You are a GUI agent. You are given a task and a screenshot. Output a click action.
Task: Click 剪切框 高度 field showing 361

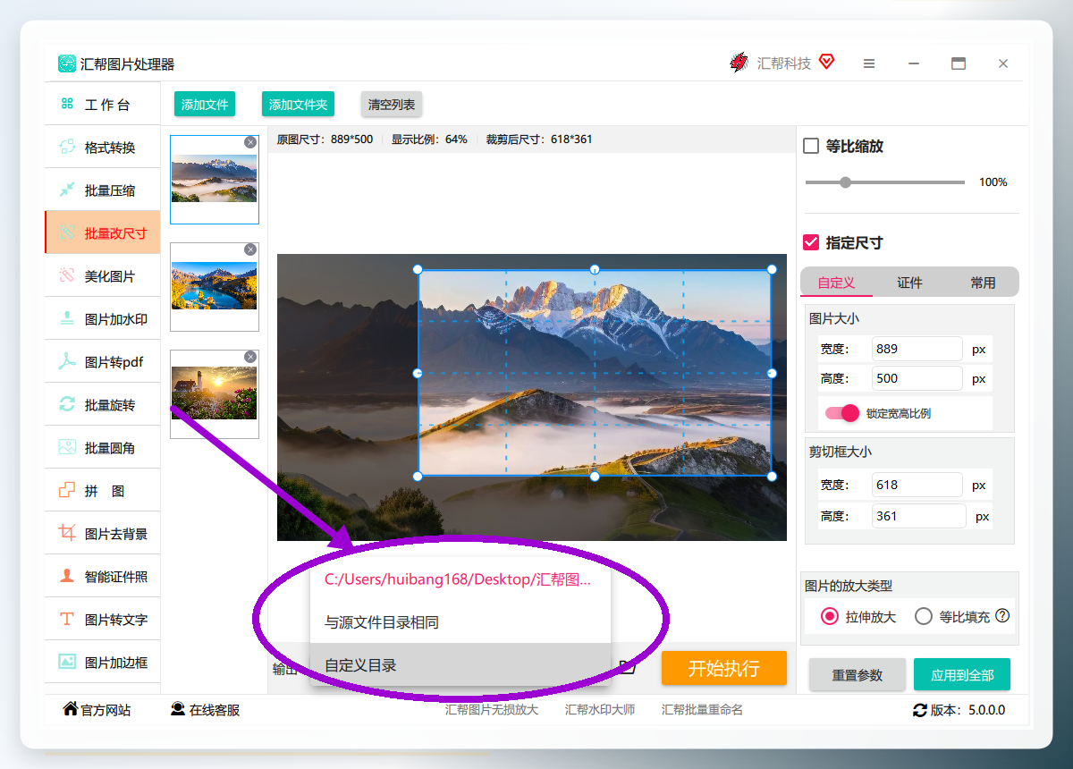[919, 516]
